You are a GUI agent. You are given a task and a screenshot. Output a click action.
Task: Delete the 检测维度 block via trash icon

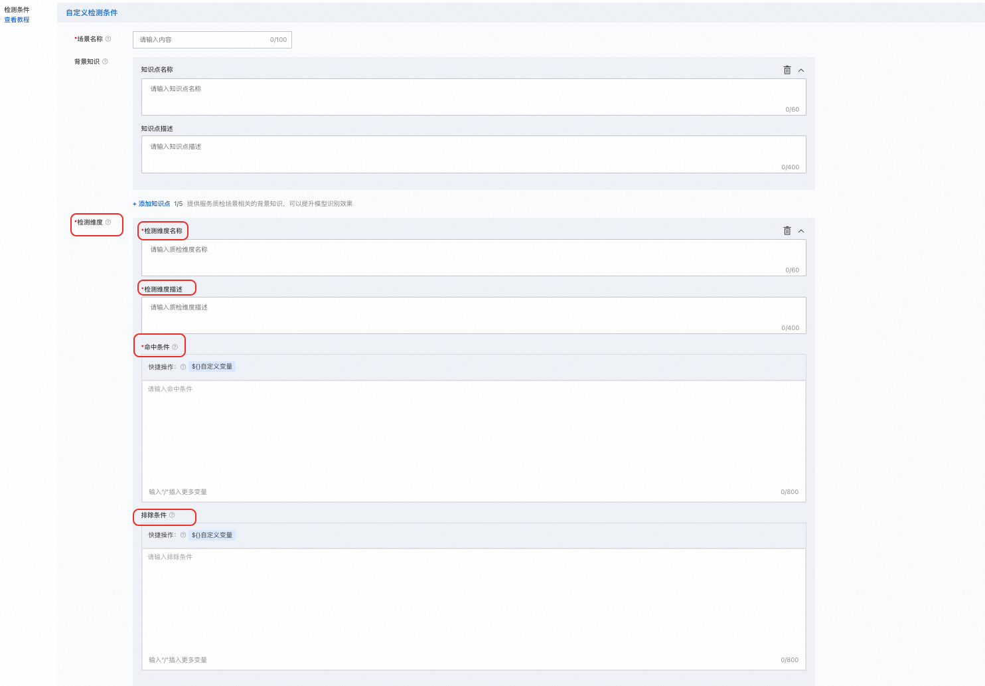tap(787, 230)
